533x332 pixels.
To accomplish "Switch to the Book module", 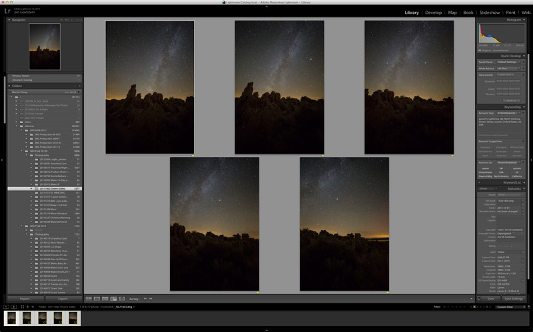I will point(468,13).
